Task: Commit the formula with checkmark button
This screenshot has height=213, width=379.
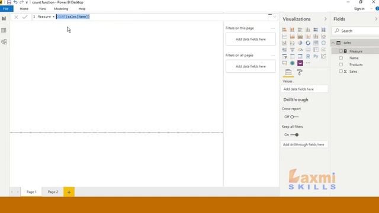Action: 25,17
